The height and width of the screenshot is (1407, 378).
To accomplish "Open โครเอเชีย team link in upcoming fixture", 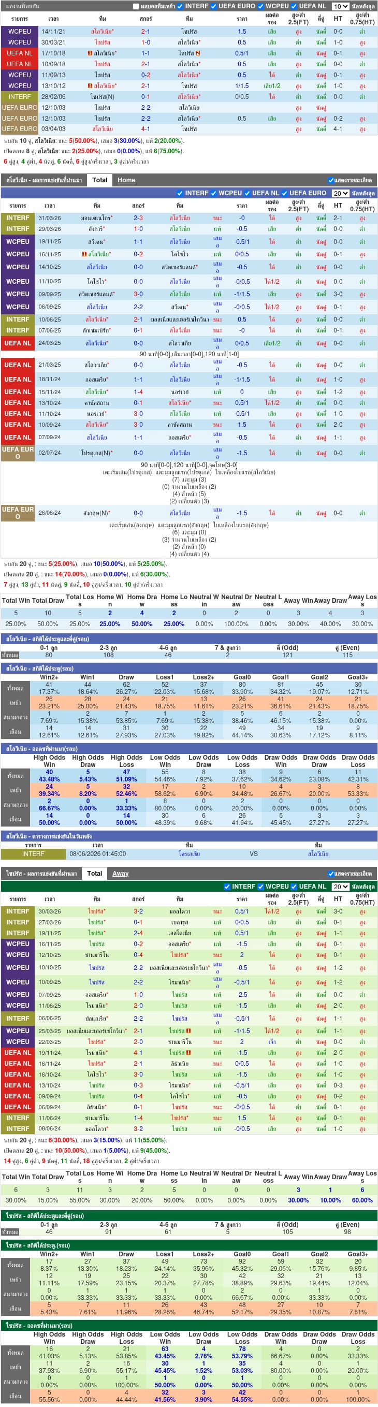I will tap(189, 854).
